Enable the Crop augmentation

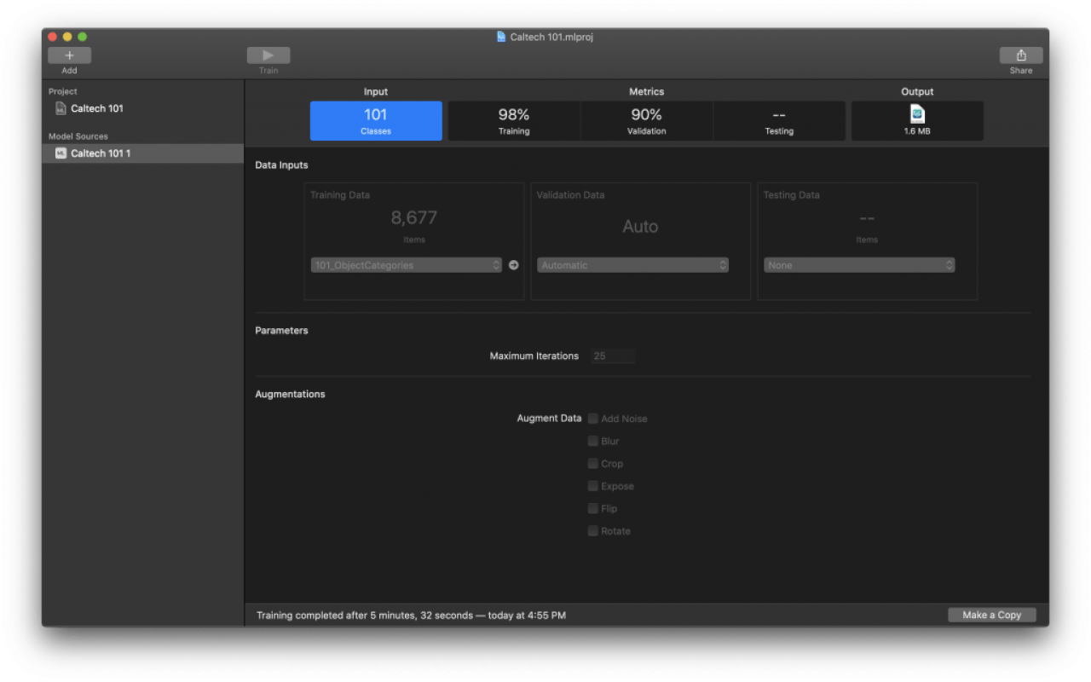click(x=593, y=464)
